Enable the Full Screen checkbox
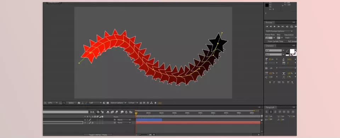 coord(286,41)
